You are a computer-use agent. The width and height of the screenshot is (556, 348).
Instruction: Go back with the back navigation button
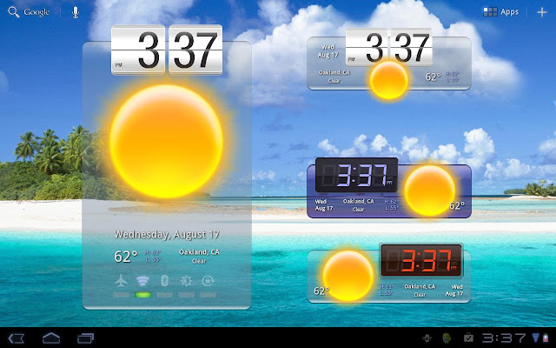pos(17,338)
